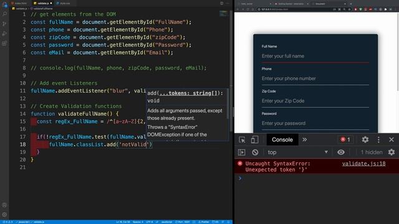Click 'notValid' string on line 18
This screenshot has height=224, width=399.
[x=134, y=144]
